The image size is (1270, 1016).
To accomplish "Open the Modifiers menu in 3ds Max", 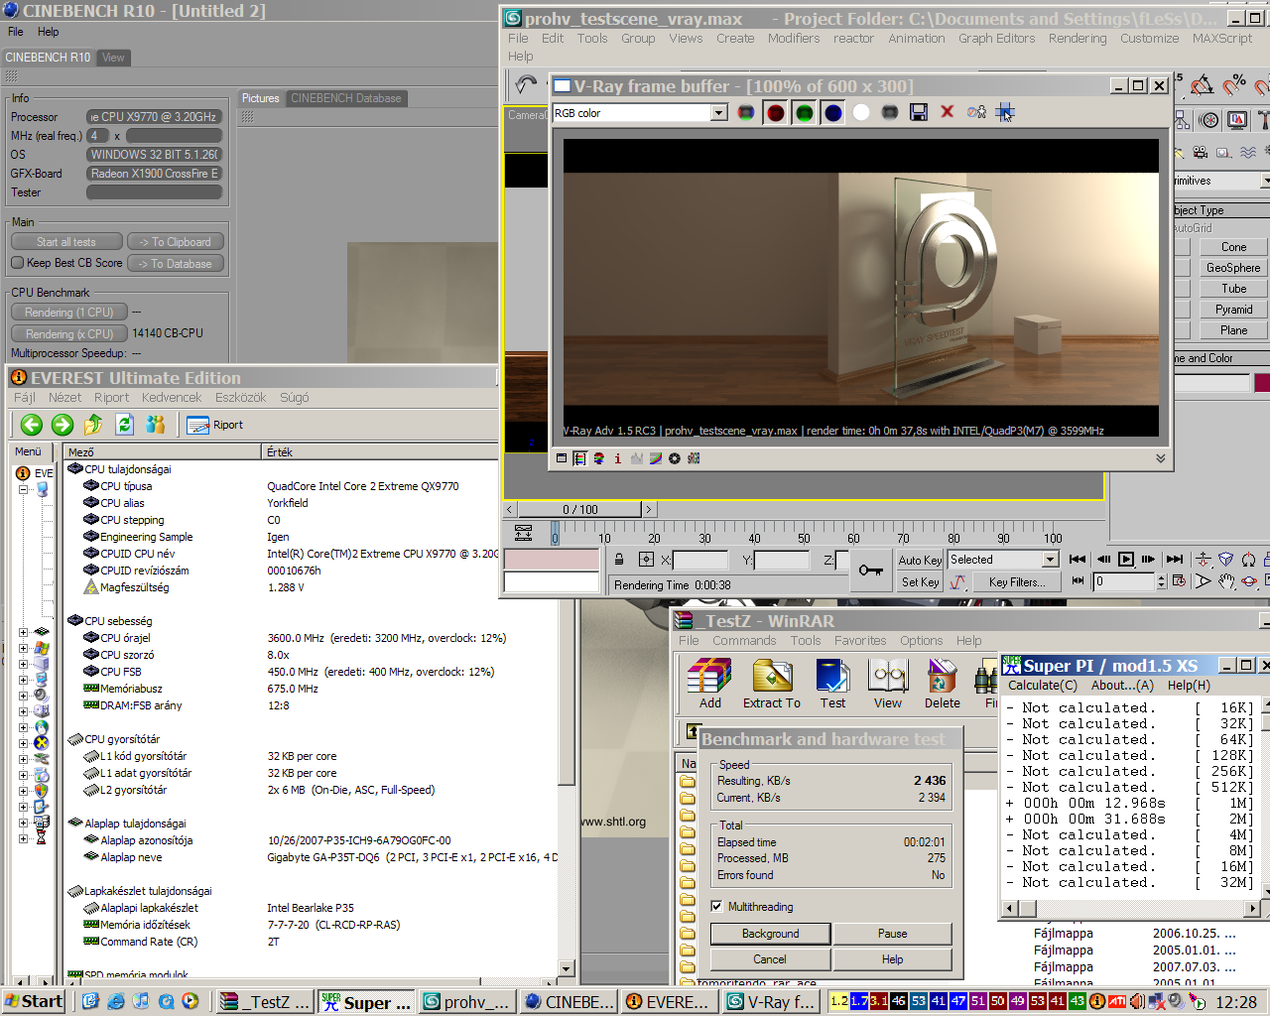I will tap(794, 39).
